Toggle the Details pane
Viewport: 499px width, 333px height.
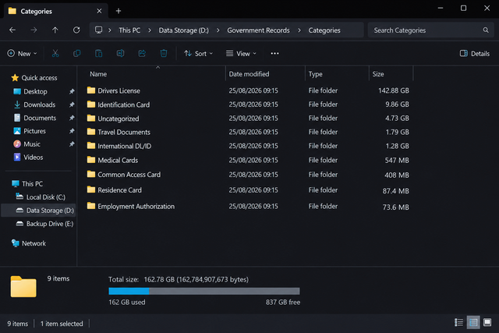(x=475, y=54)
